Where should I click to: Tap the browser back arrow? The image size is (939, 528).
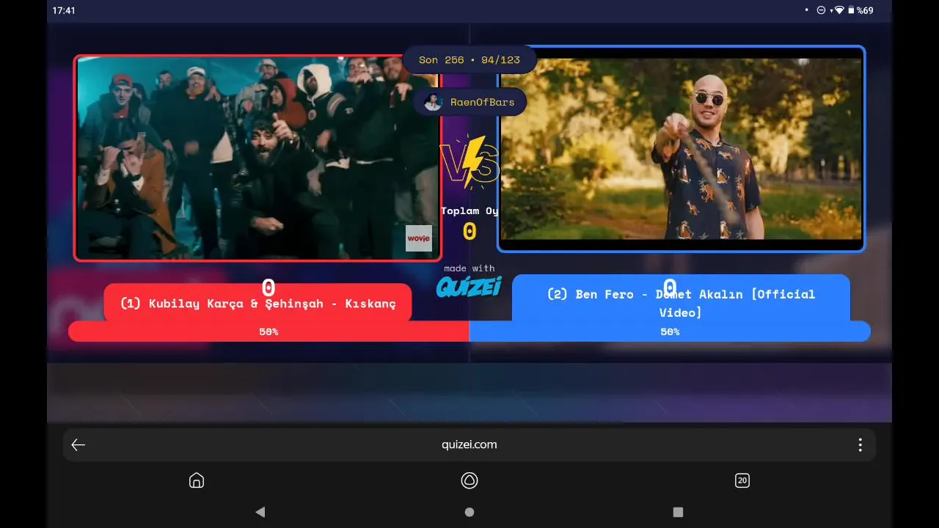(x=78, y=445)
